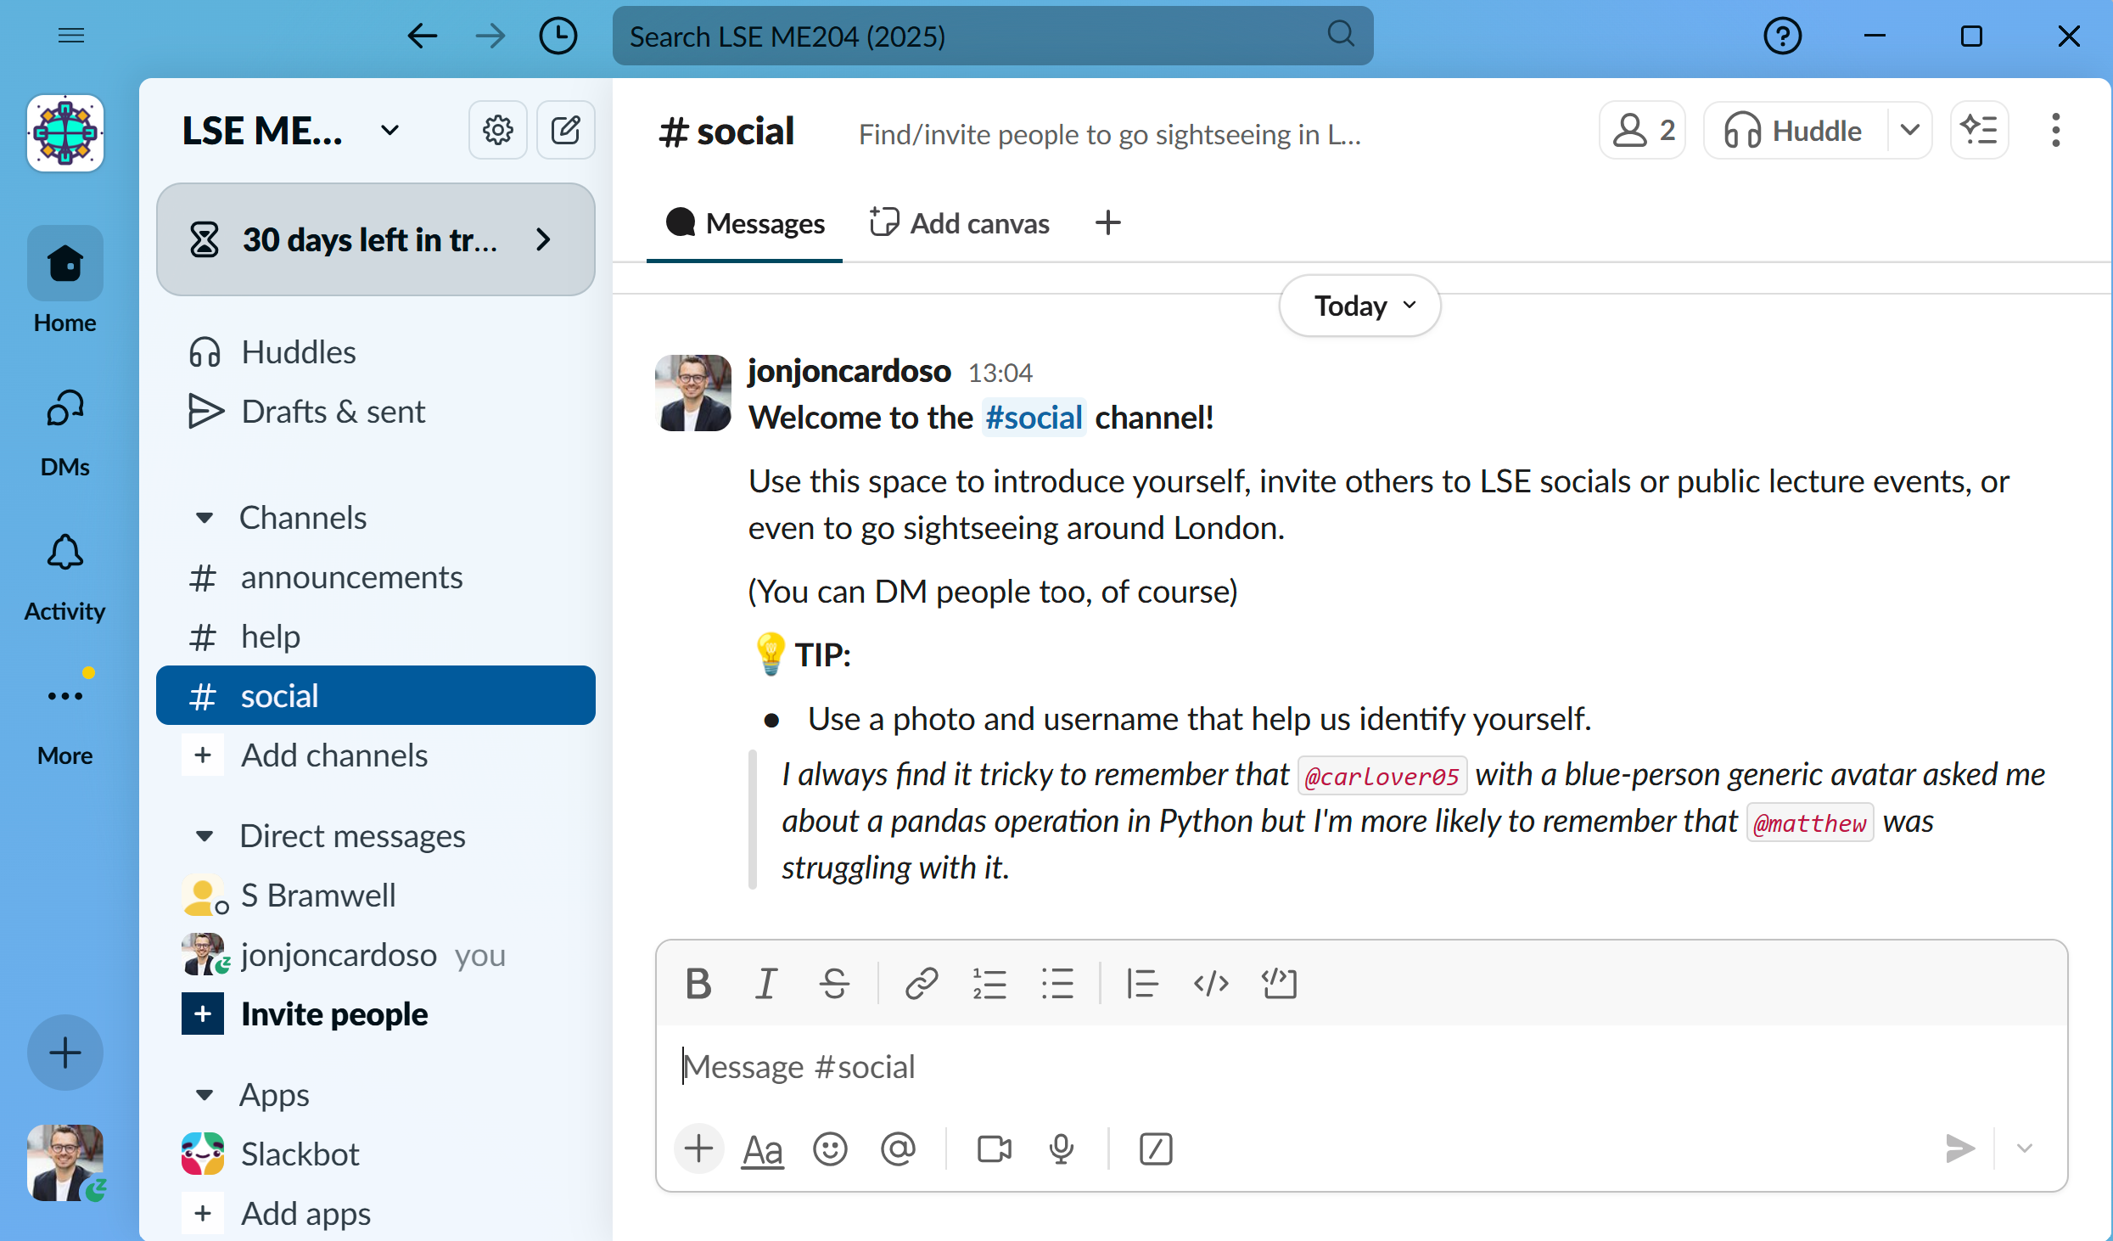The height and width of the screenshot is (1241, 2113).
Task: Click the round plus create button
Action: pyautogui.click(x=65, y=1053)
